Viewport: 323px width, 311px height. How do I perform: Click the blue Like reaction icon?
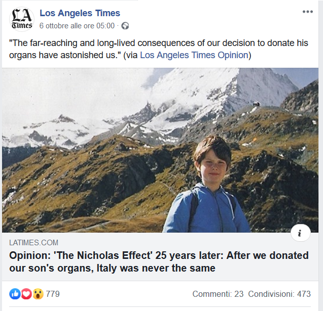pyautogui.click(x=15, y=294)
